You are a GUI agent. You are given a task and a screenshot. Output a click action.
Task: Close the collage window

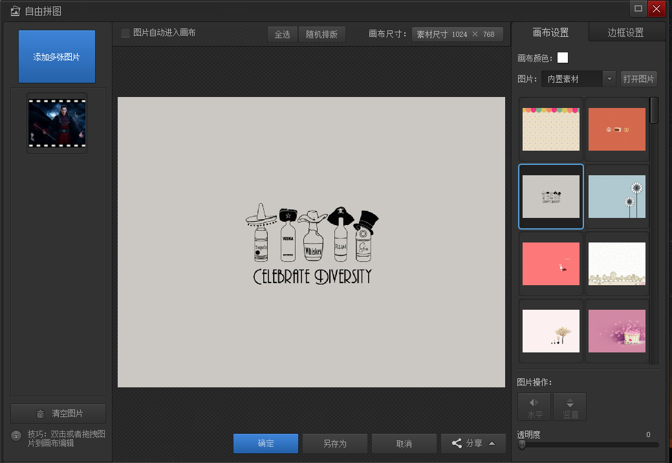click(x=656, y=8)
